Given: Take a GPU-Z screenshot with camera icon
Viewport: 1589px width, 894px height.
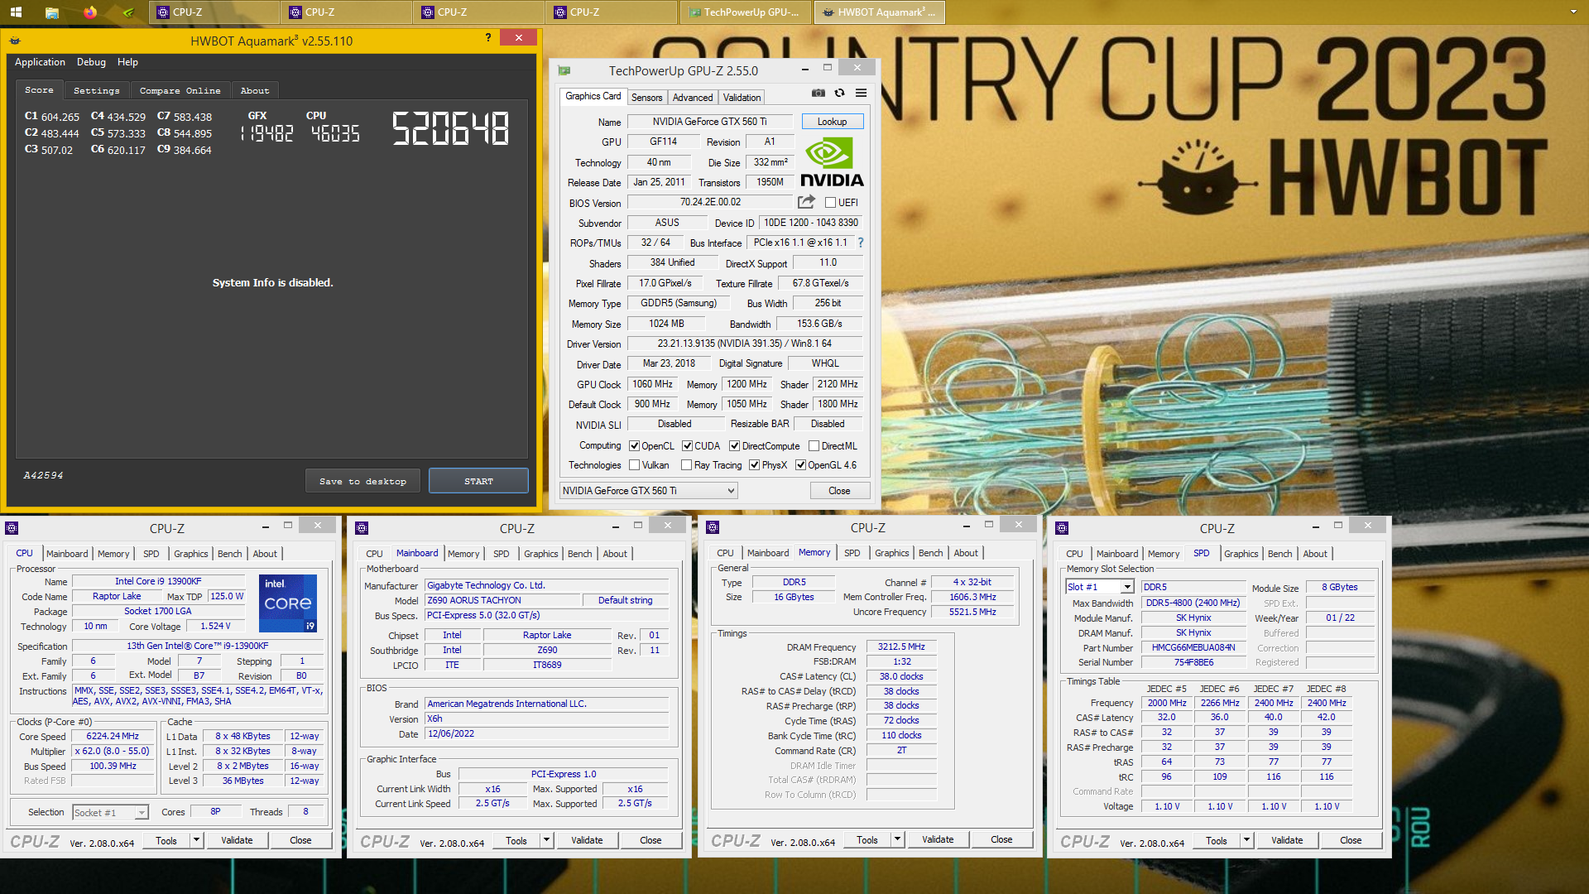Looking at the screenshot, I should coord(819,93).
